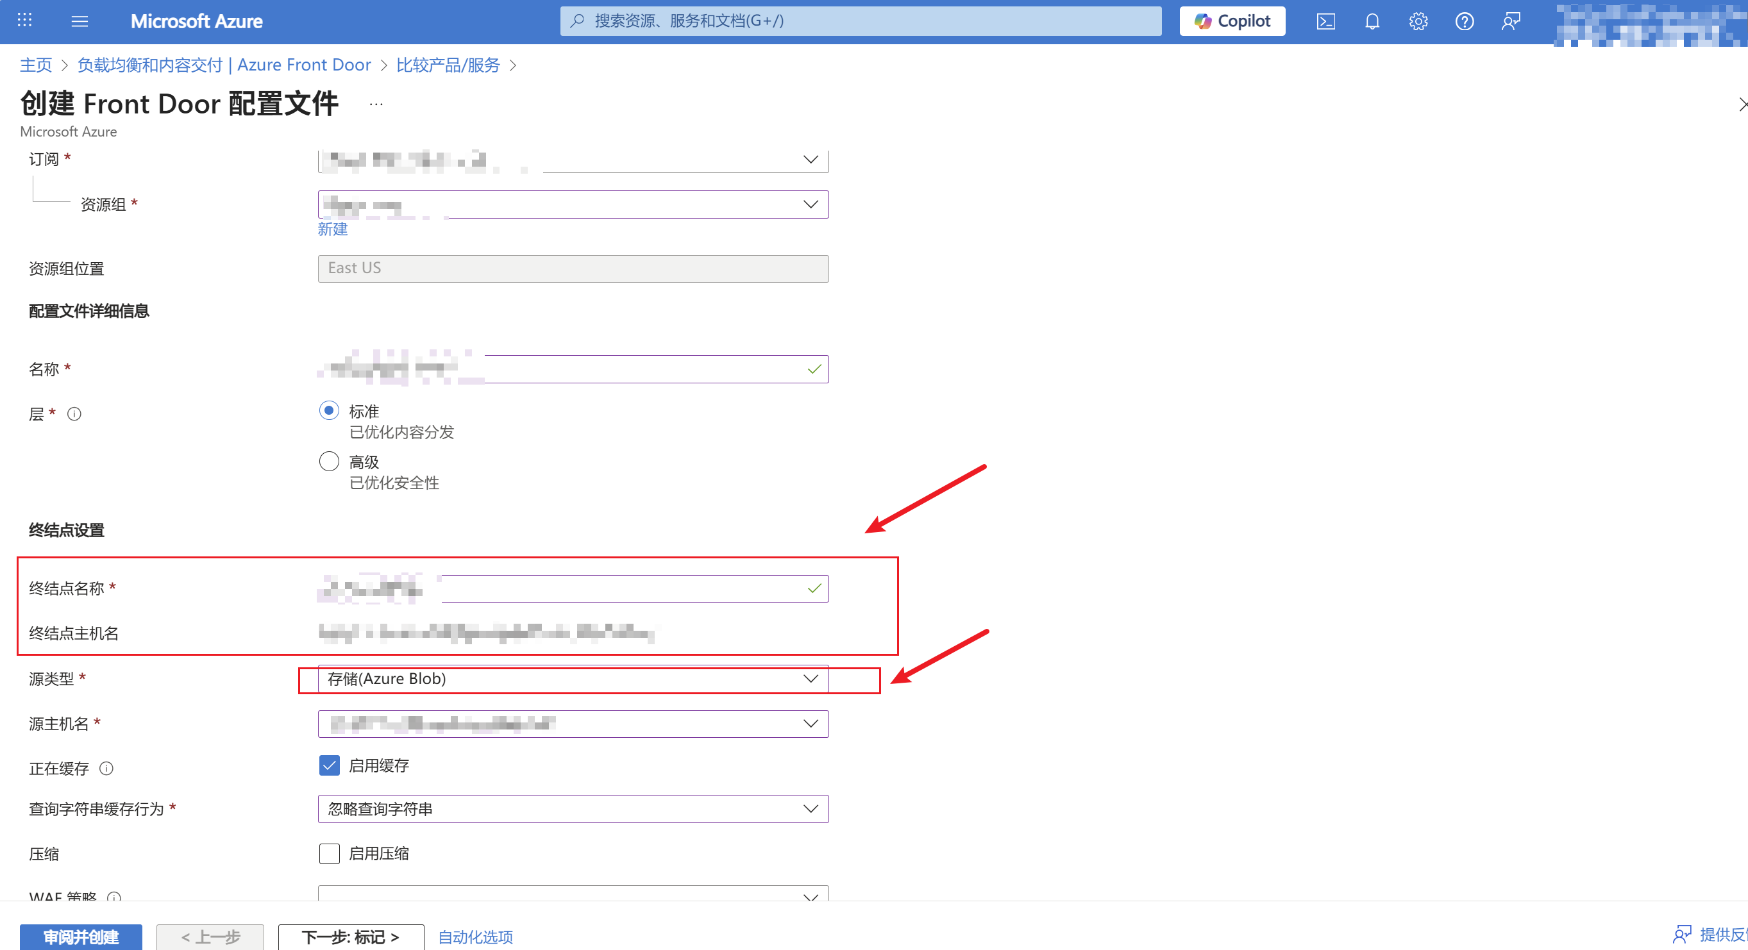Open the 查询字符串缓存行为 dropdown
The width and height of the screenshot is (1748, 950).
click(x=572, y=809)
